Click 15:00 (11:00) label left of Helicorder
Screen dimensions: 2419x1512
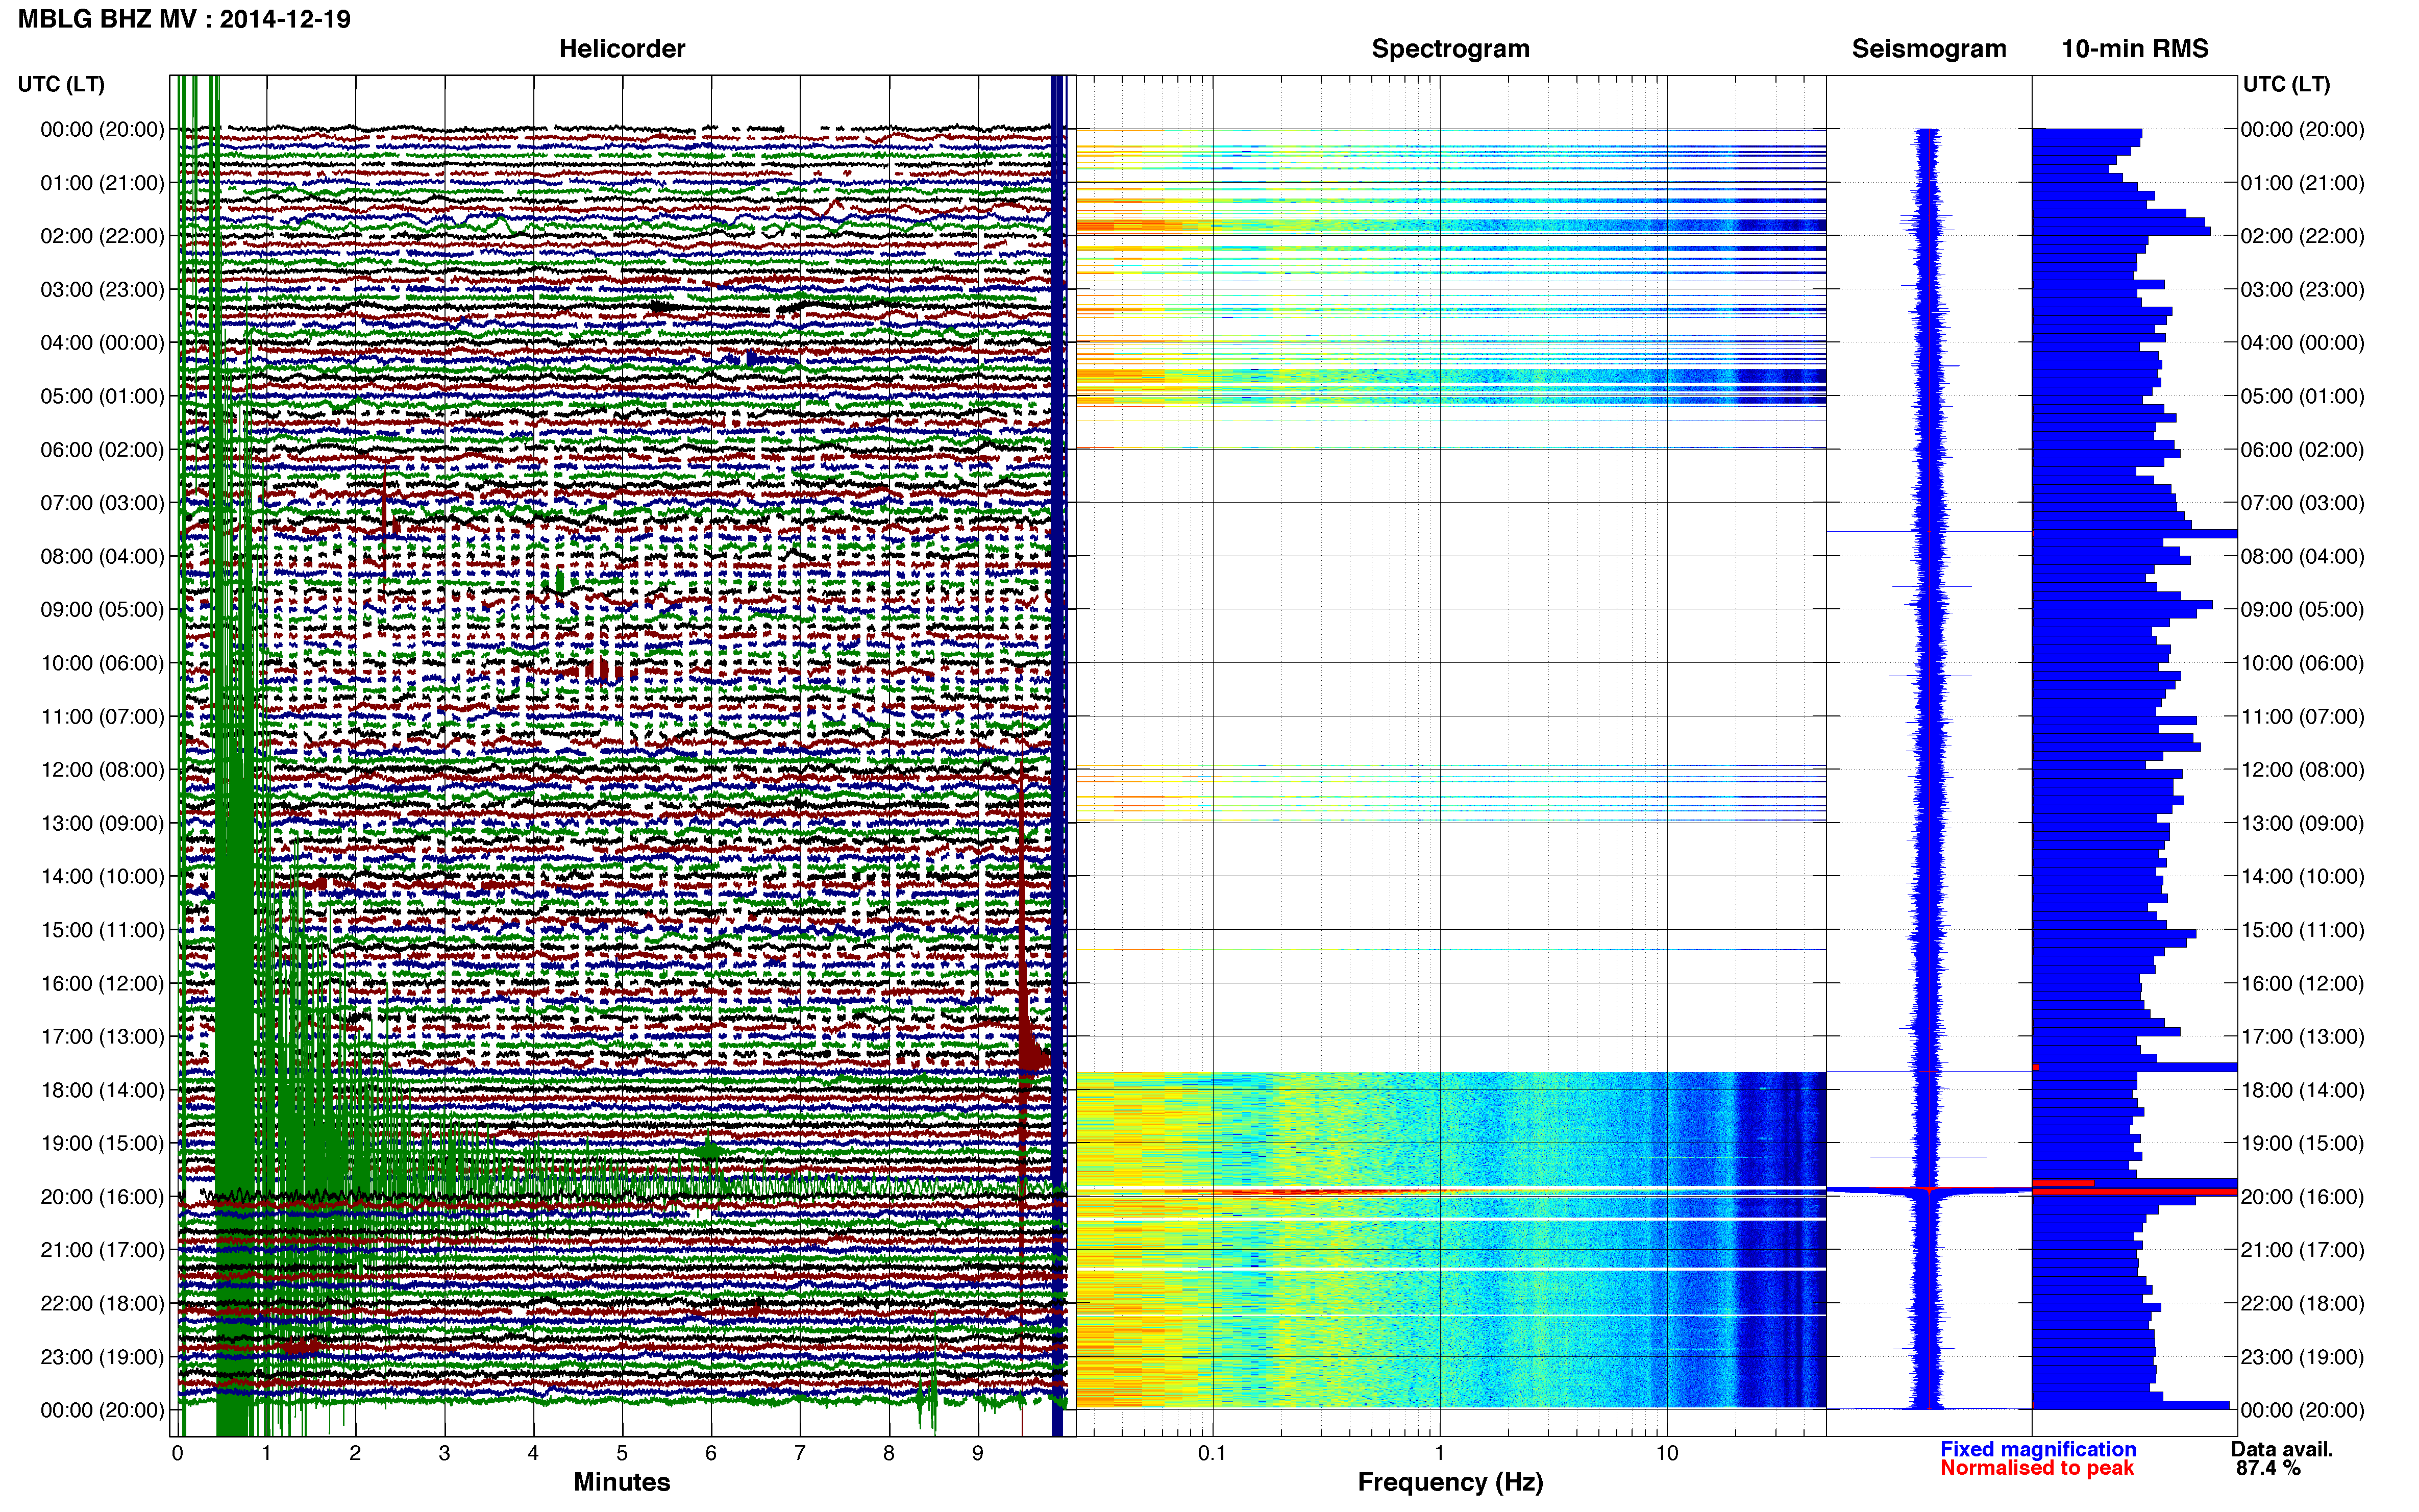[102, 930]
